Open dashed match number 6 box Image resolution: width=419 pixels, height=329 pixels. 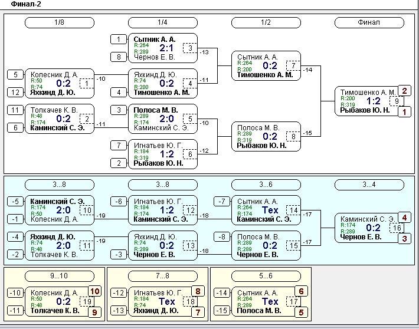point(190,154)
